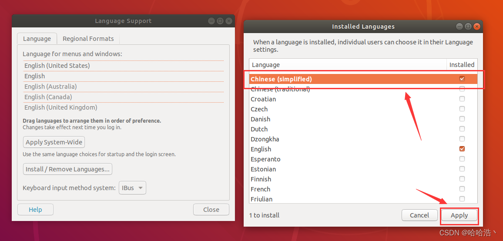
Task: Select the Finnish language row
Action: [x=363, y=179]
